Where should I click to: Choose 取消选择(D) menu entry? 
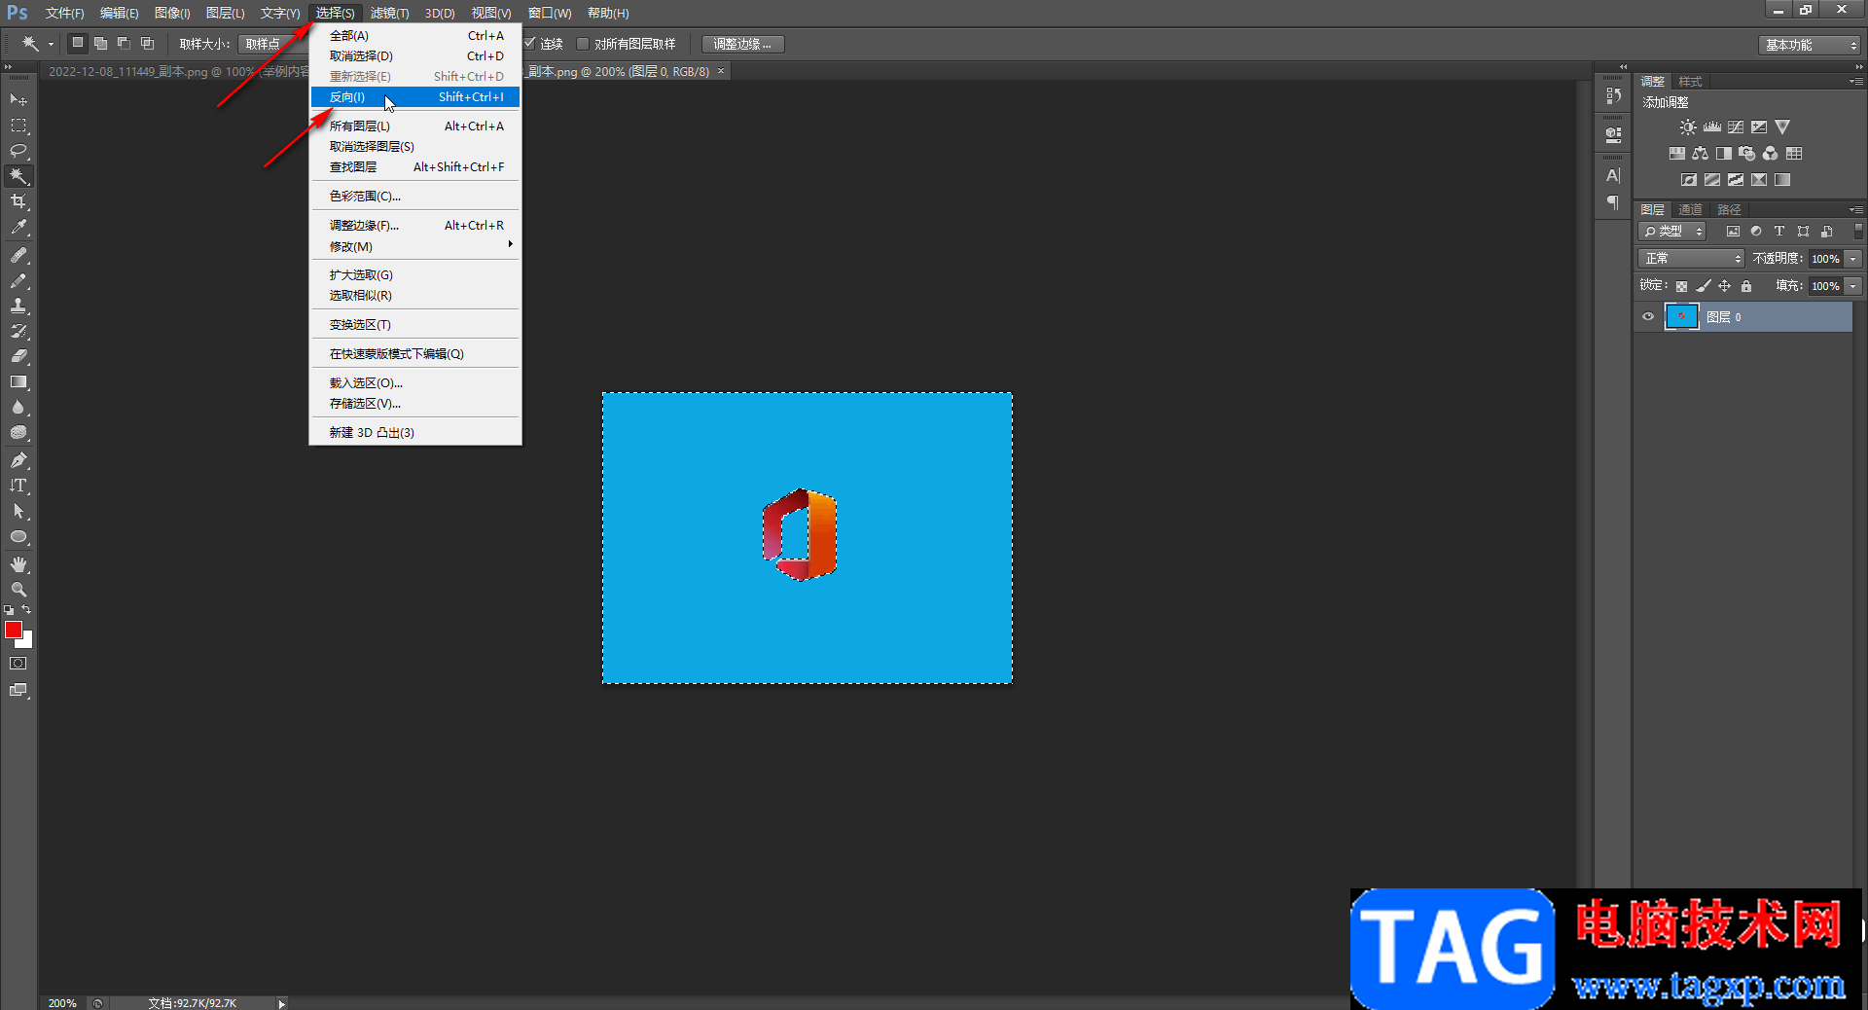415,56
